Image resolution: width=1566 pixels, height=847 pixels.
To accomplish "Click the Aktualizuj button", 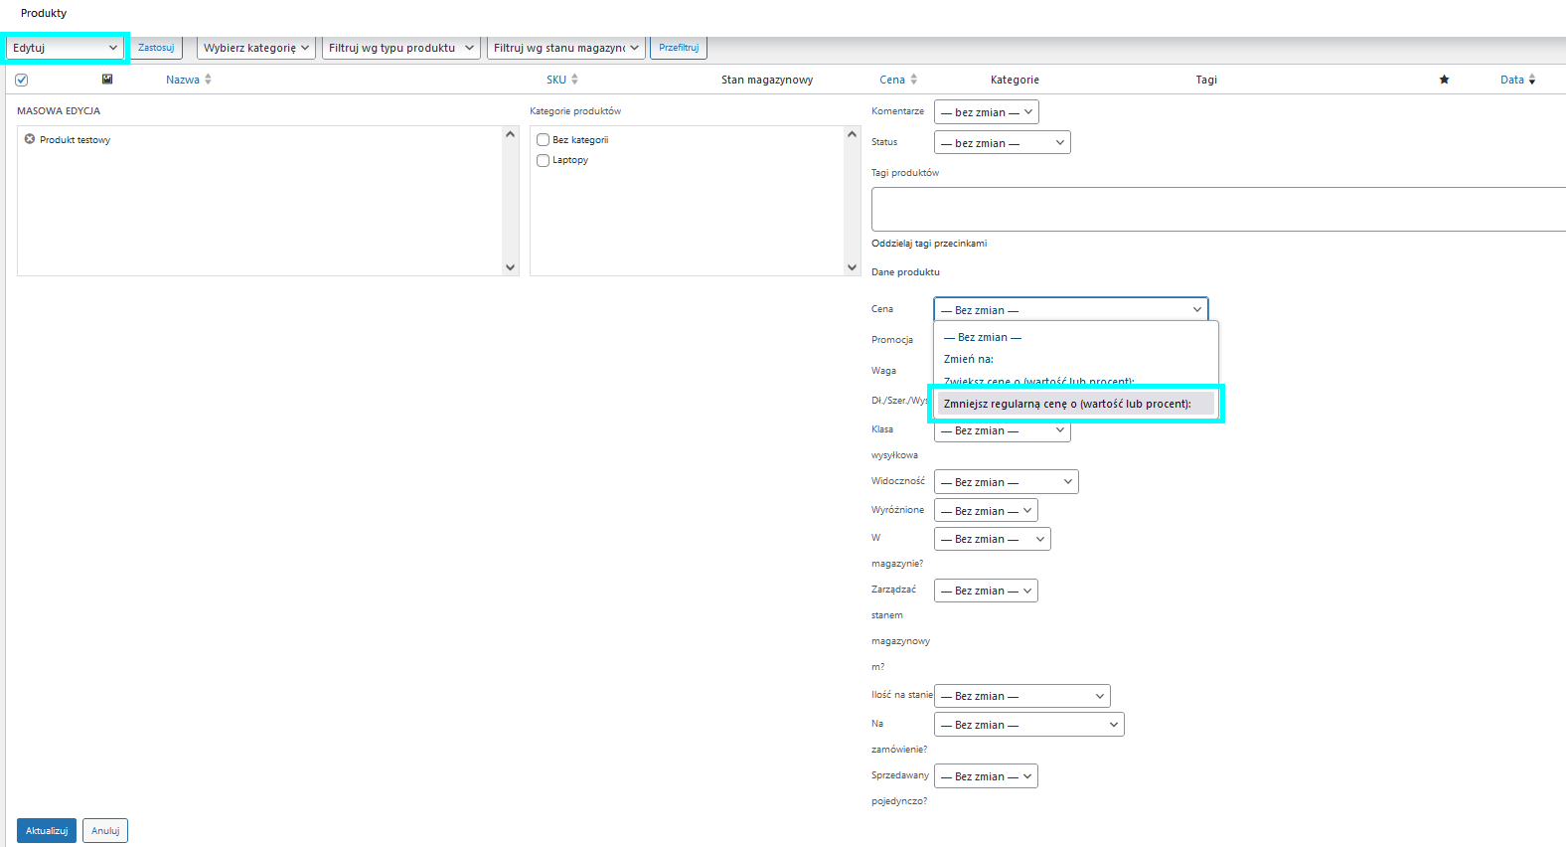I will [x=47, y=830].
